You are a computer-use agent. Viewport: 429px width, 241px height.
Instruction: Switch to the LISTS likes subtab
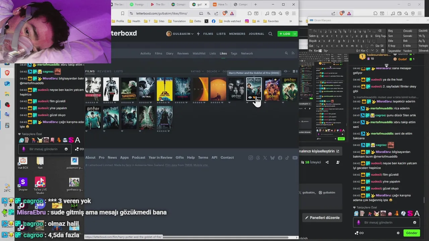point(119,71)
